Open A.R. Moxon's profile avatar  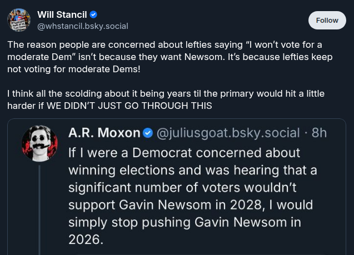click(39, 143)
